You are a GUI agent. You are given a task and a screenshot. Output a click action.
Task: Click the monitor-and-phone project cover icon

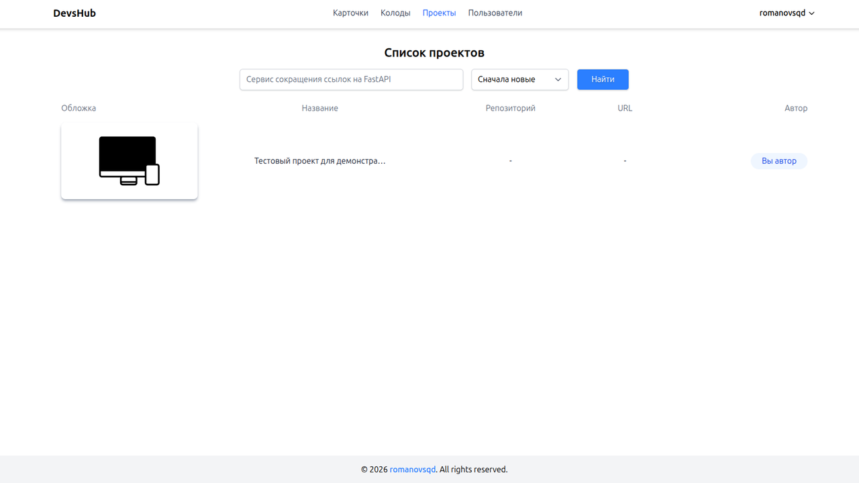(129, 160)
